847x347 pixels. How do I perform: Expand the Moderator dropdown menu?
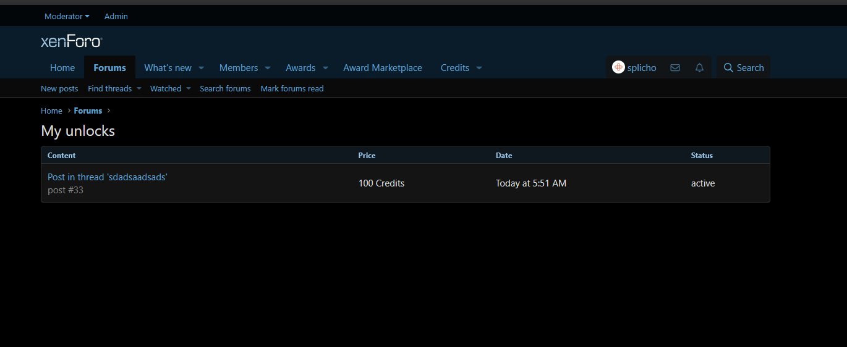pos(67,16)
